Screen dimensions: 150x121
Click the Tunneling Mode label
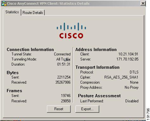[24, 59]
